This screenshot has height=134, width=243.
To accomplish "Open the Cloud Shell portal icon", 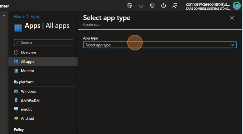I will [130, 6].
